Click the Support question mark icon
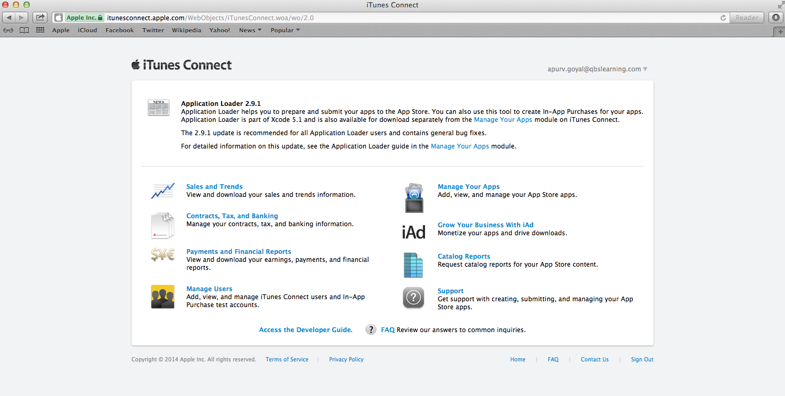Image resolution: width=785 pixels, height=396 pixels. coord(414,298)
